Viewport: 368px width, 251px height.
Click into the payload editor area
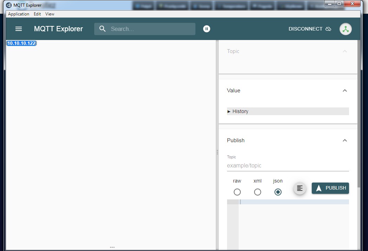[293, 225]
